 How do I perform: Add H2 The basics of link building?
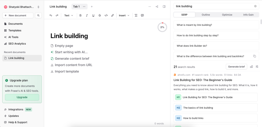tap(215, 108)
